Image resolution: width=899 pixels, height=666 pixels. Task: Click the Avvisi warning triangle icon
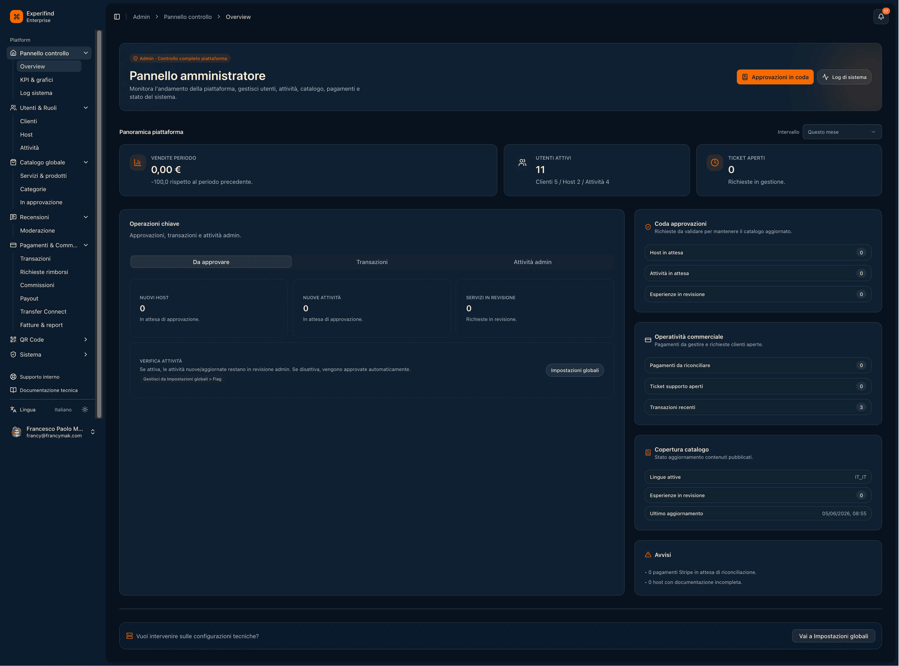click(x=648, y=555)
